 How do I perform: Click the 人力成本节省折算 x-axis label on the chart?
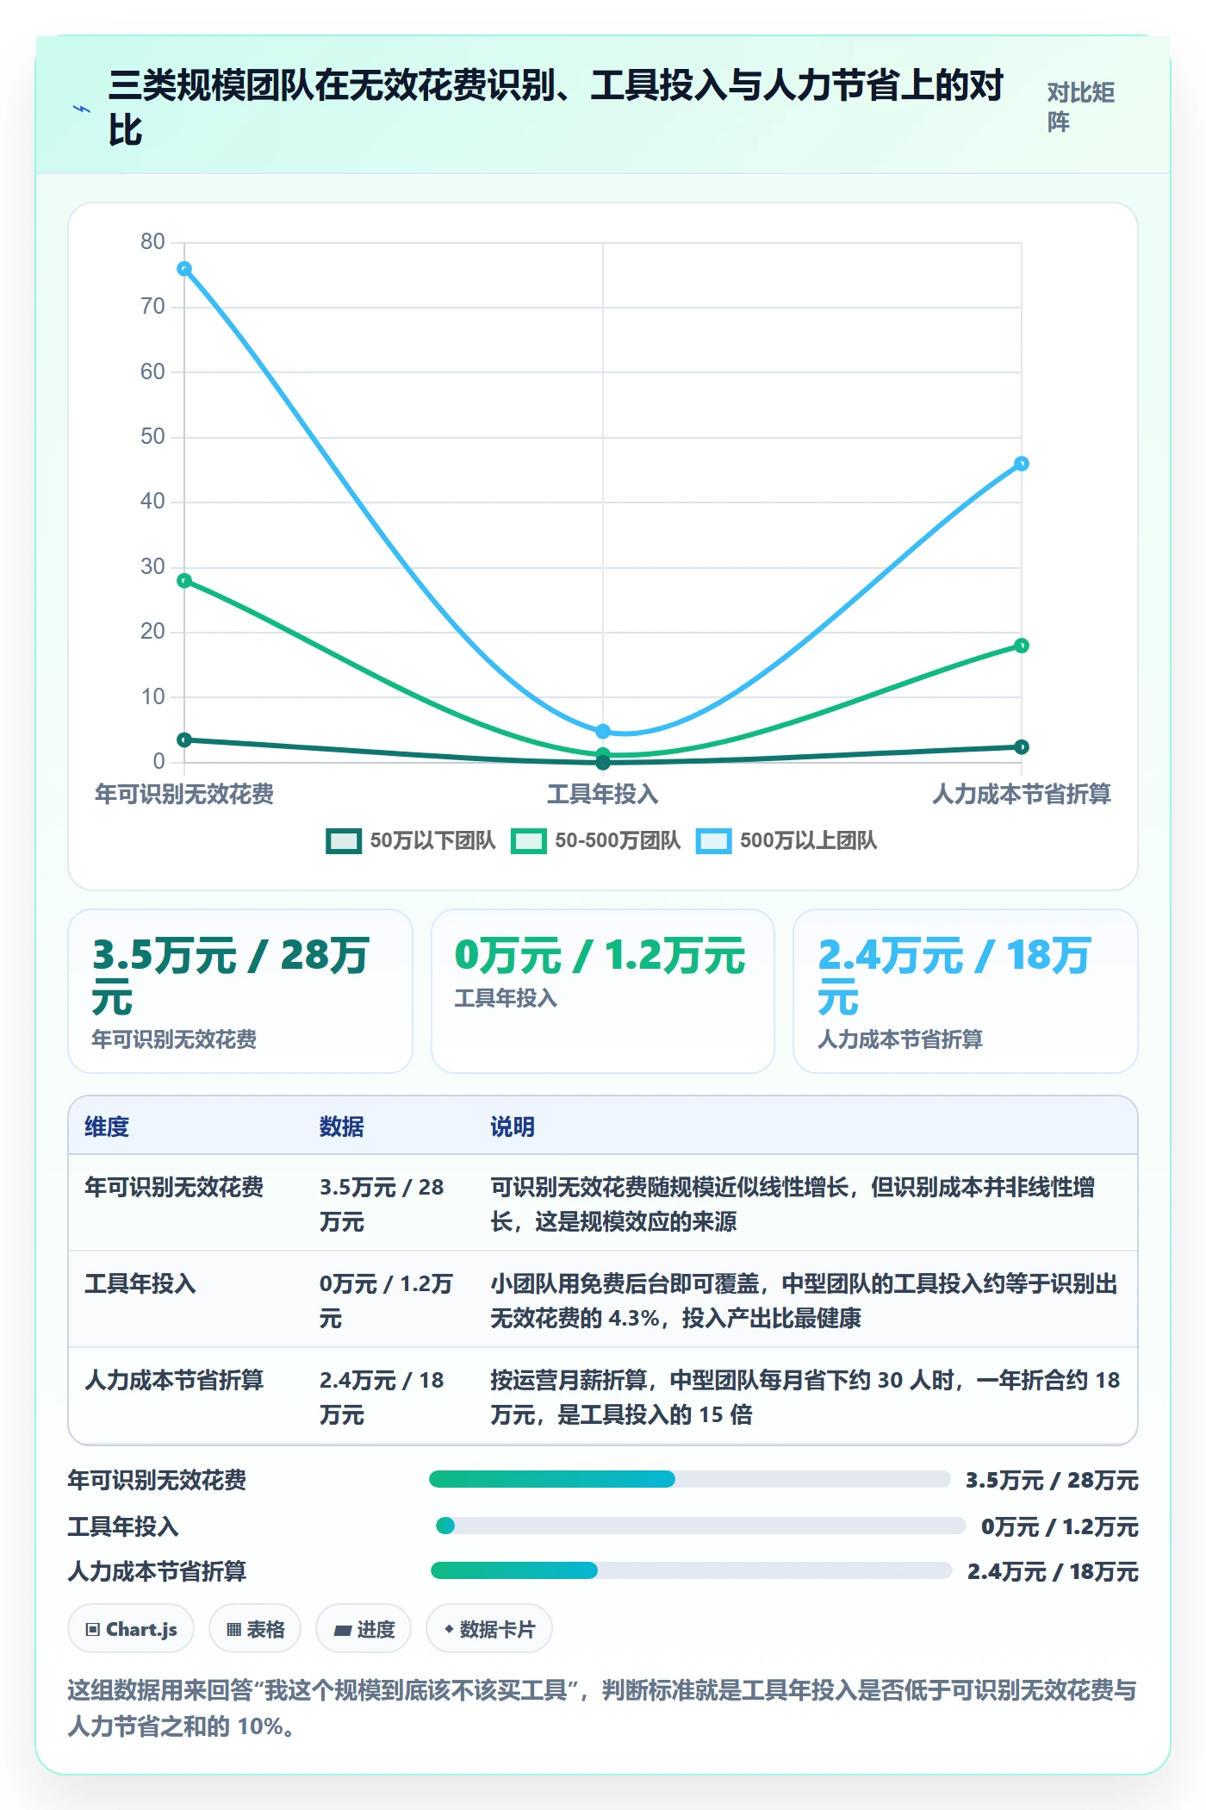click(1022, 794)
